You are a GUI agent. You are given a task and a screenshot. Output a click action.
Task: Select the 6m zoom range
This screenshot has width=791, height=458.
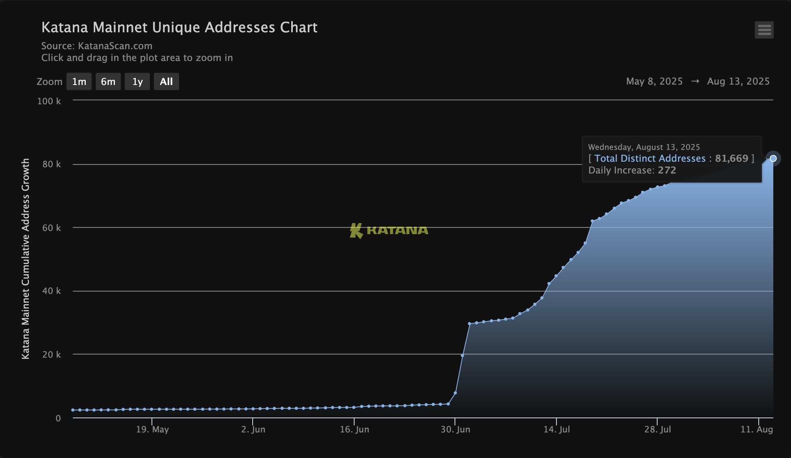[108, 81]
